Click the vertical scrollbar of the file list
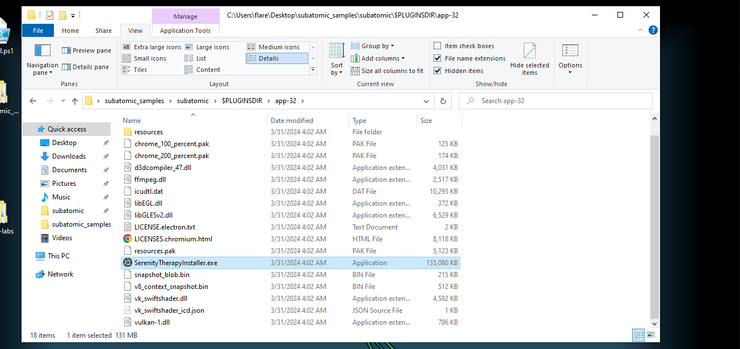 click(x=655, y=227)
